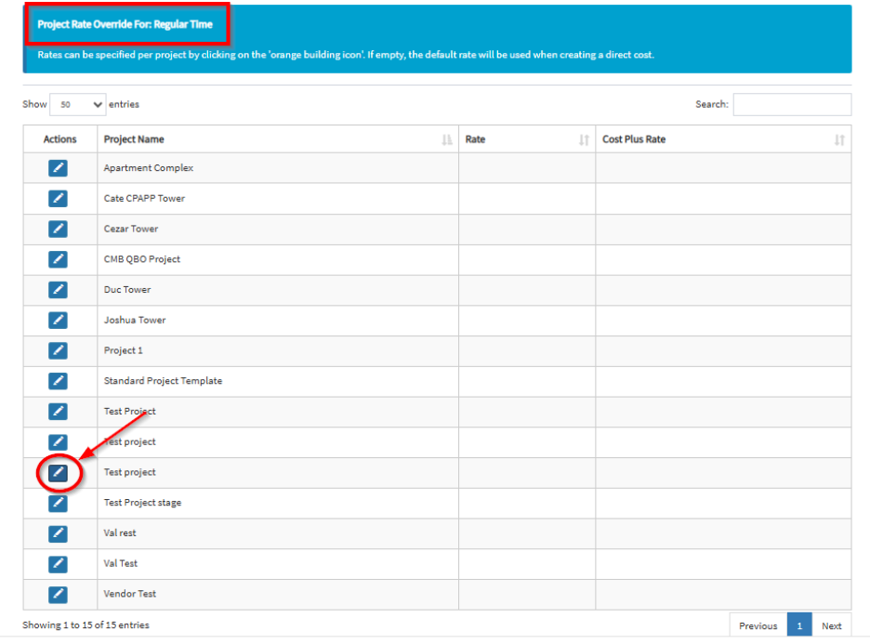Sort by Cost Plus Rate arrows
This screenshot has height=644, width=870.
pyautogui.click(x=839, y=139)
